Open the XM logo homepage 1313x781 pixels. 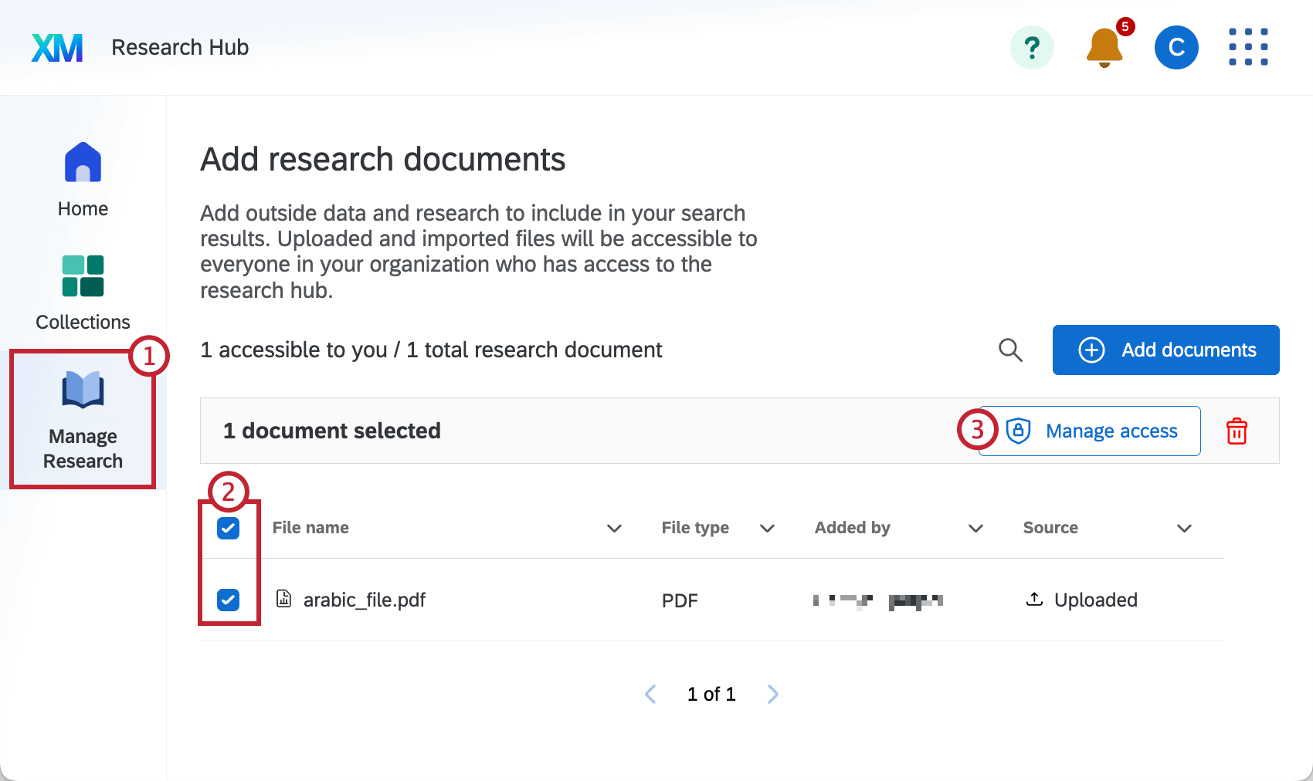(57, 47)
